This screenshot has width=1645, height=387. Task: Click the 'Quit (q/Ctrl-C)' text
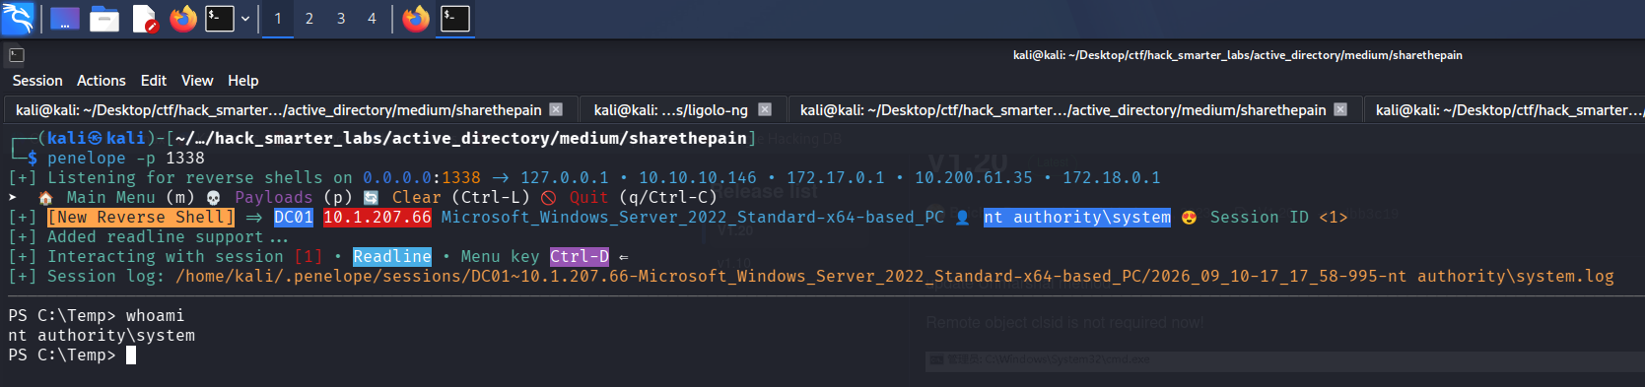[644, 197]
